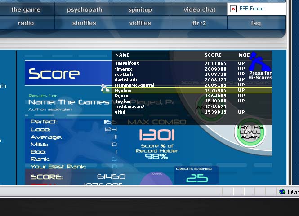Click the green Try This Level Again circle
Image resolution: width=299 pixels, height=216 pixels.
click(x=250, y=132)
